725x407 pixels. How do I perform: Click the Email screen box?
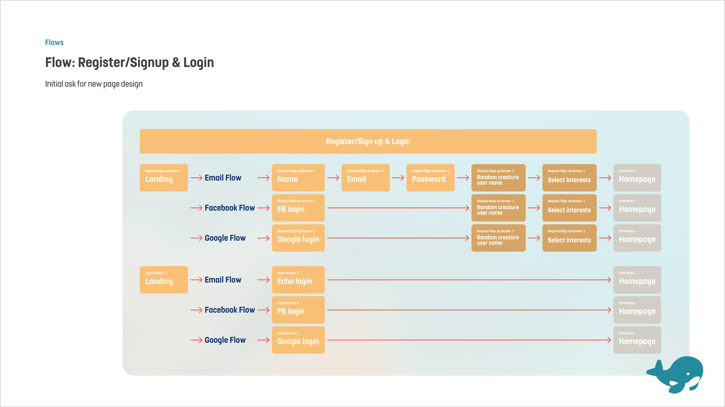click(365, 178)
